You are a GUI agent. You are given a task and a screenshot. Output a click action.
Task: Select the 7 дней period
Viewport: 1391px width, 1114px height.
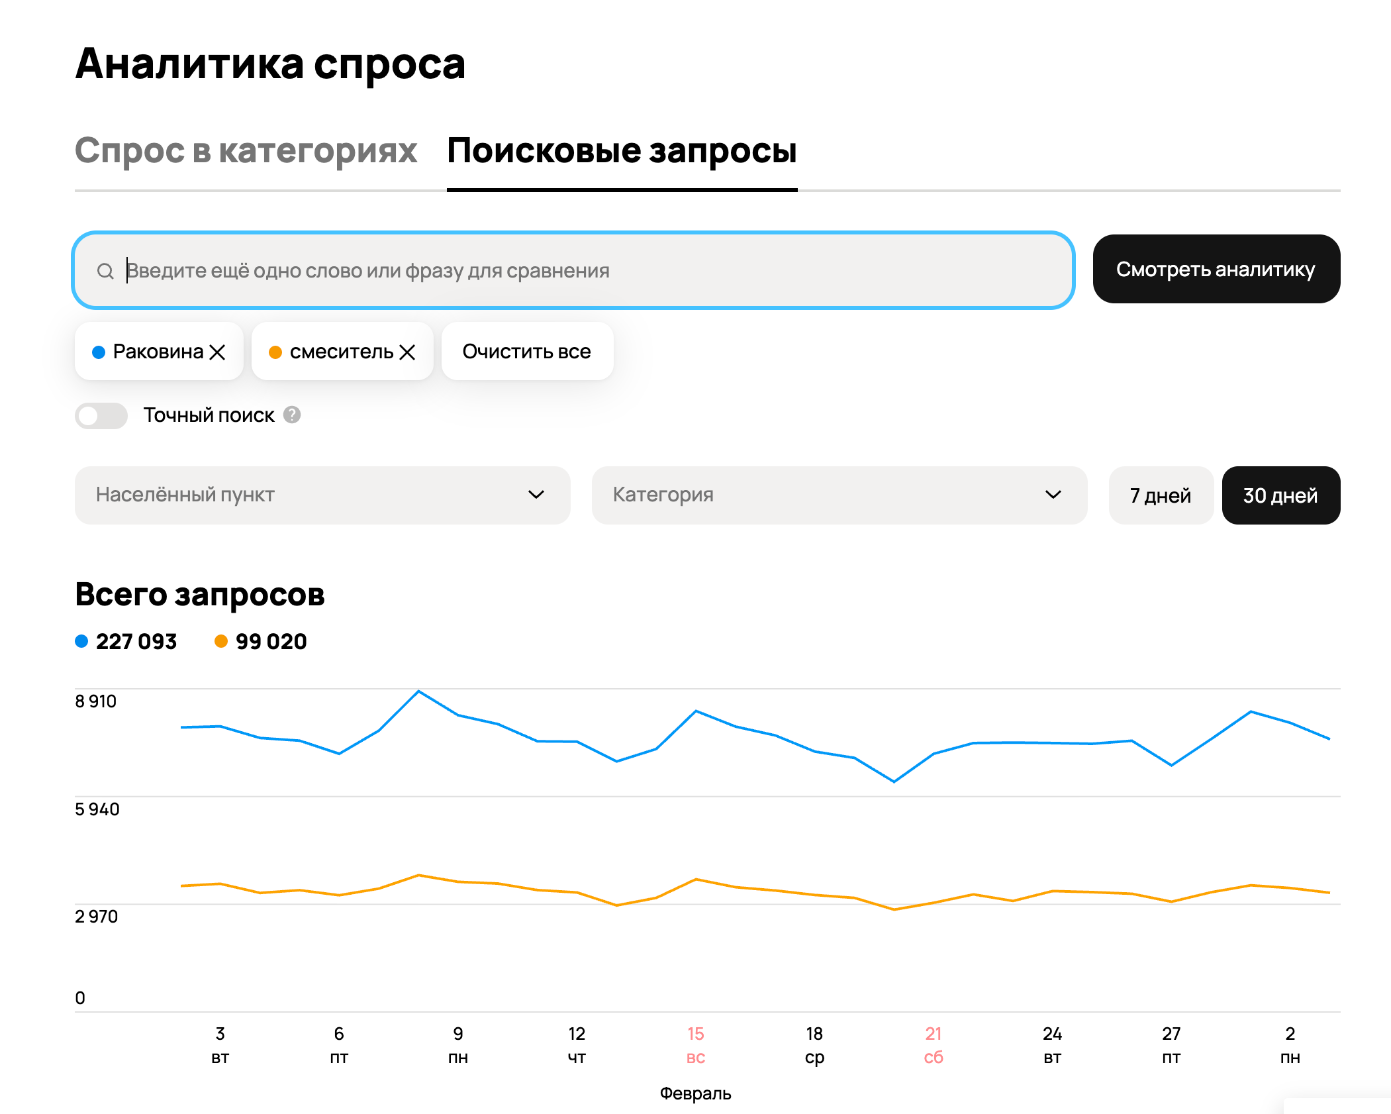point(1160,495)
